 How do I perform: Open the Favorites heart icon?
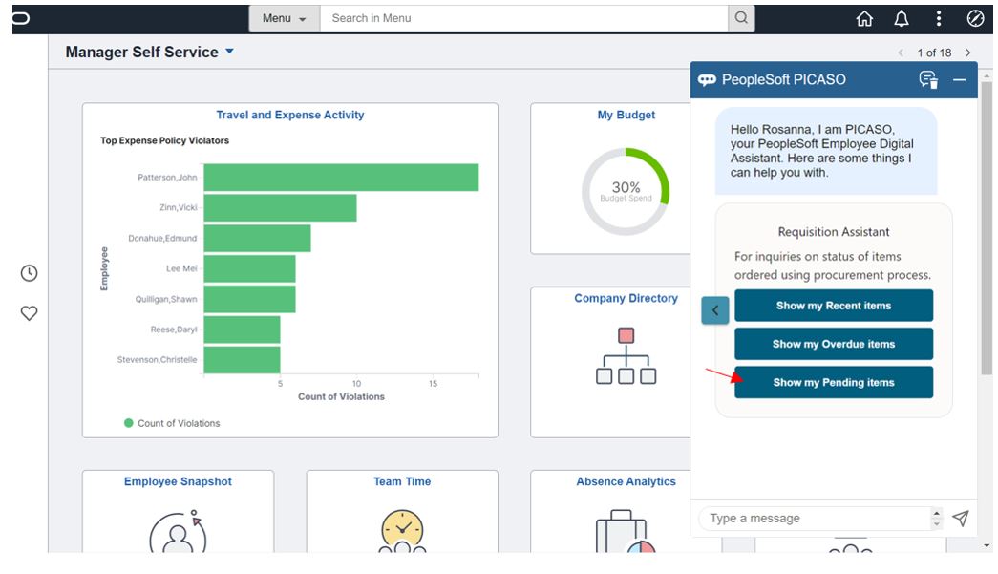click(x=30, y=313)
